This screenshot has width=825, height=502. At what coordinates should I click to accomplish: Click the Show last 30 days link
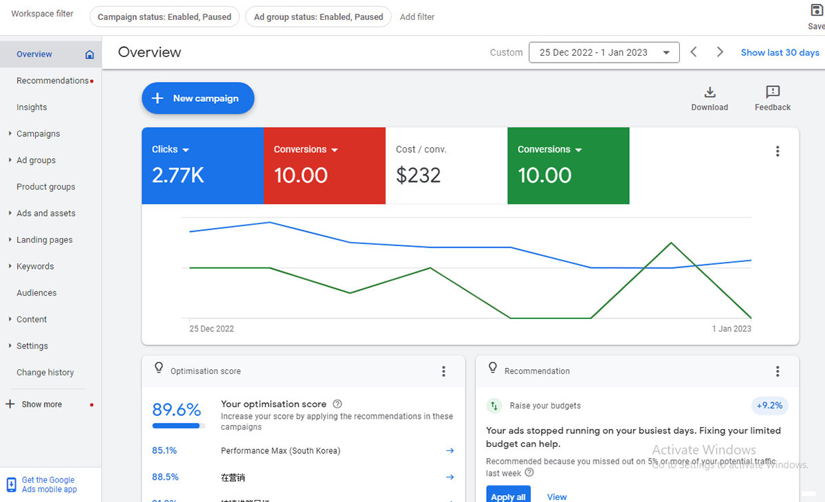coord(780,52)
